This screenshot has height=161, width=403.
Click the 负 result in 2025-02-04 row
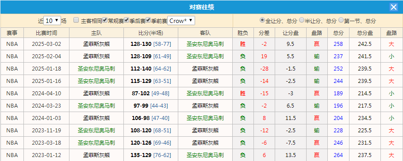coord(242,56)
